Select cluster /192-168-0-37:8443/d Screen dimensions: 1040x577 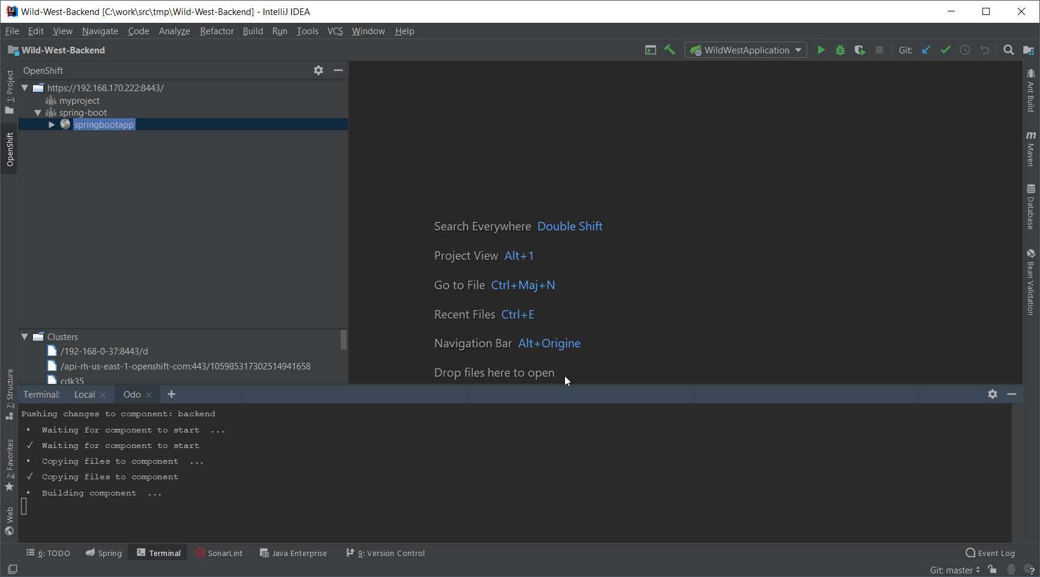104,351
